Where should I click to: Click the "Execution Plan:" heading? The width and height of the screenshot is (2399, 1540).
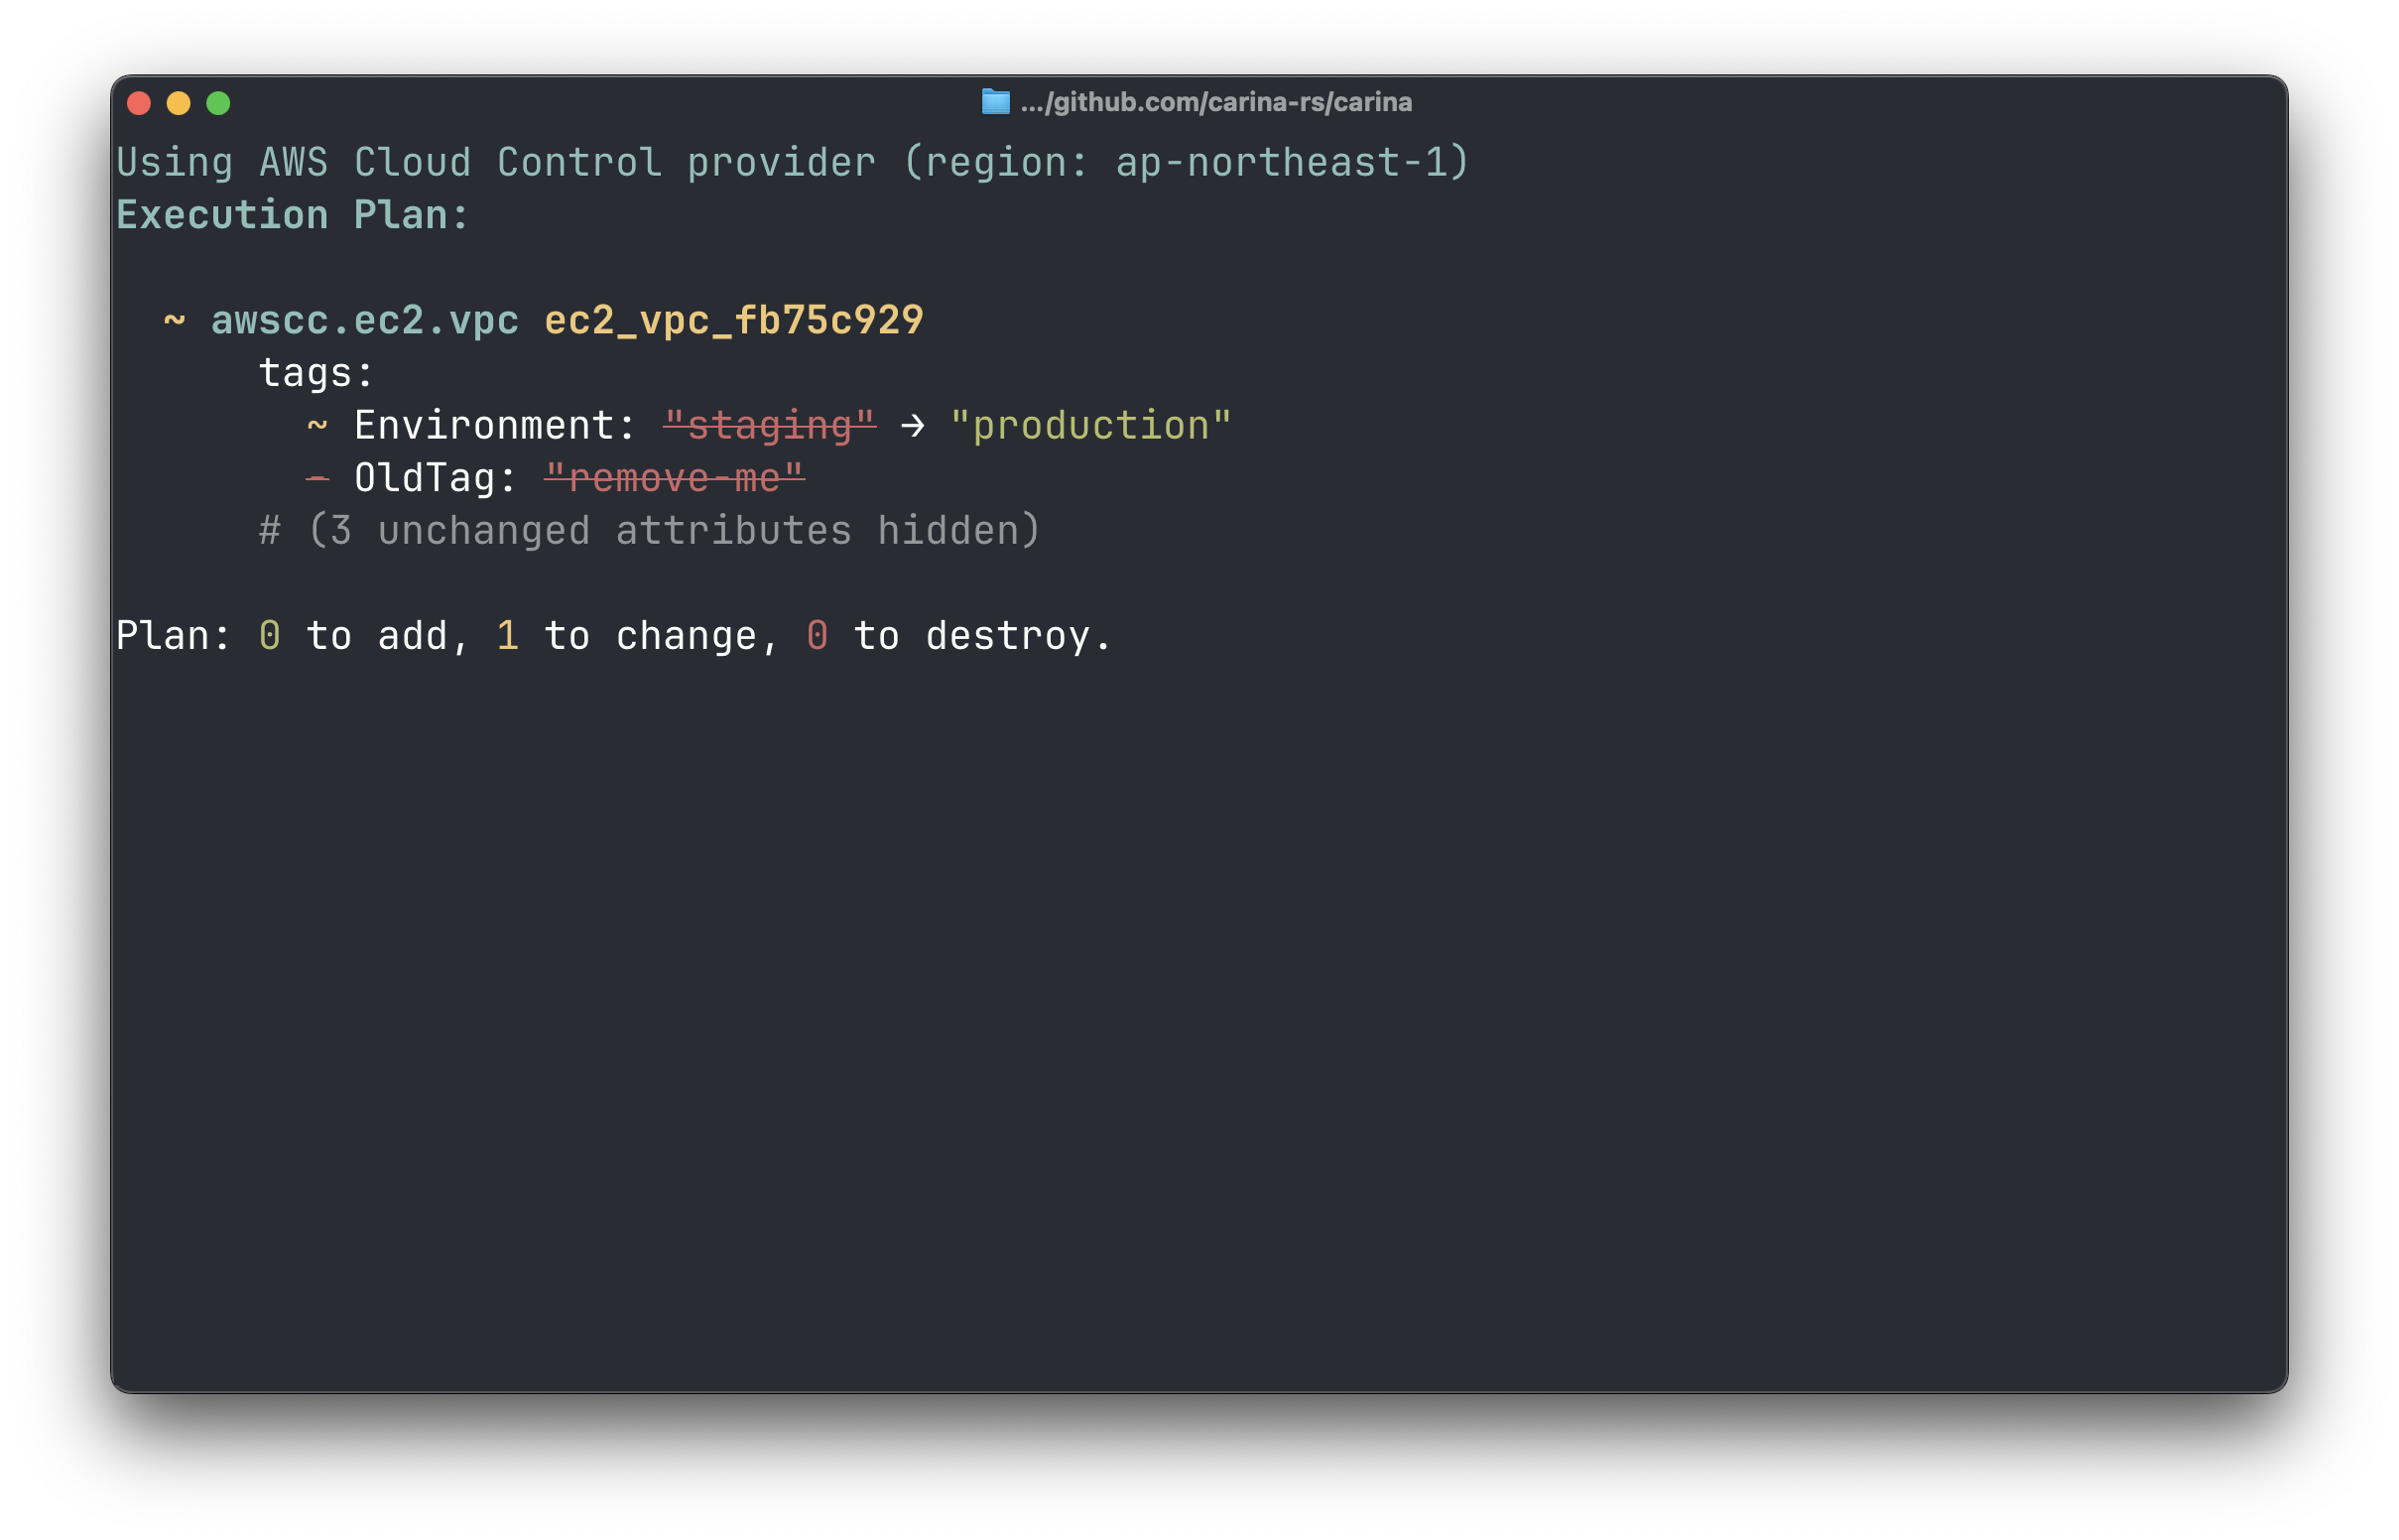coord(292,215)
